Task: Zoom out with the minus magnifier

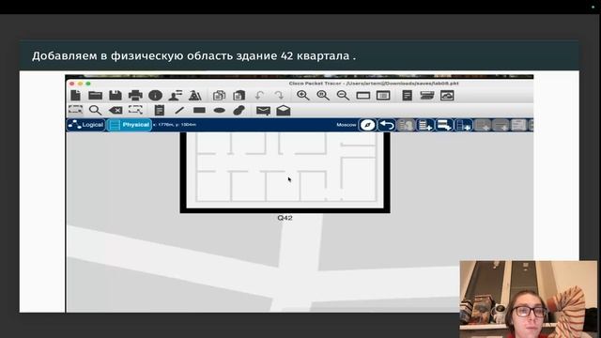Action: coord(343,95)
